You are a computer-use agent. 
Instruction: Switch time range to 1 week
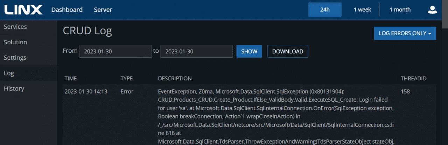pyautogui.click(x=362, y=10)
